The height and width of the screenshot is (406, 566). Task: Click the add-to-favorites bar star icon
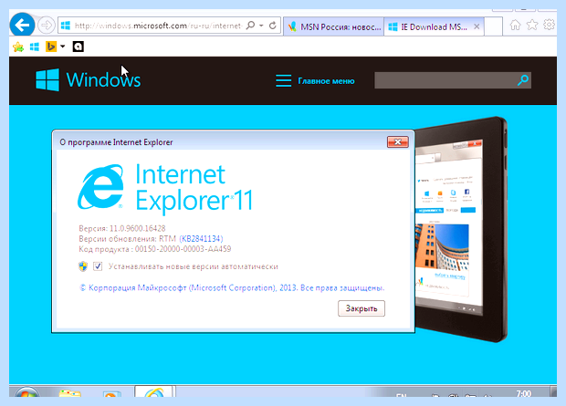(x=18, y=47)
